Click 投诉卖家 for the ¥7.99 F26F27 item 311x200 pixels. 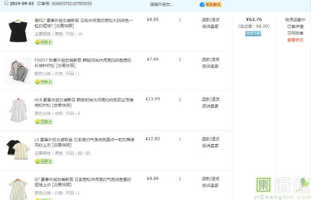[x=211, y=66]
